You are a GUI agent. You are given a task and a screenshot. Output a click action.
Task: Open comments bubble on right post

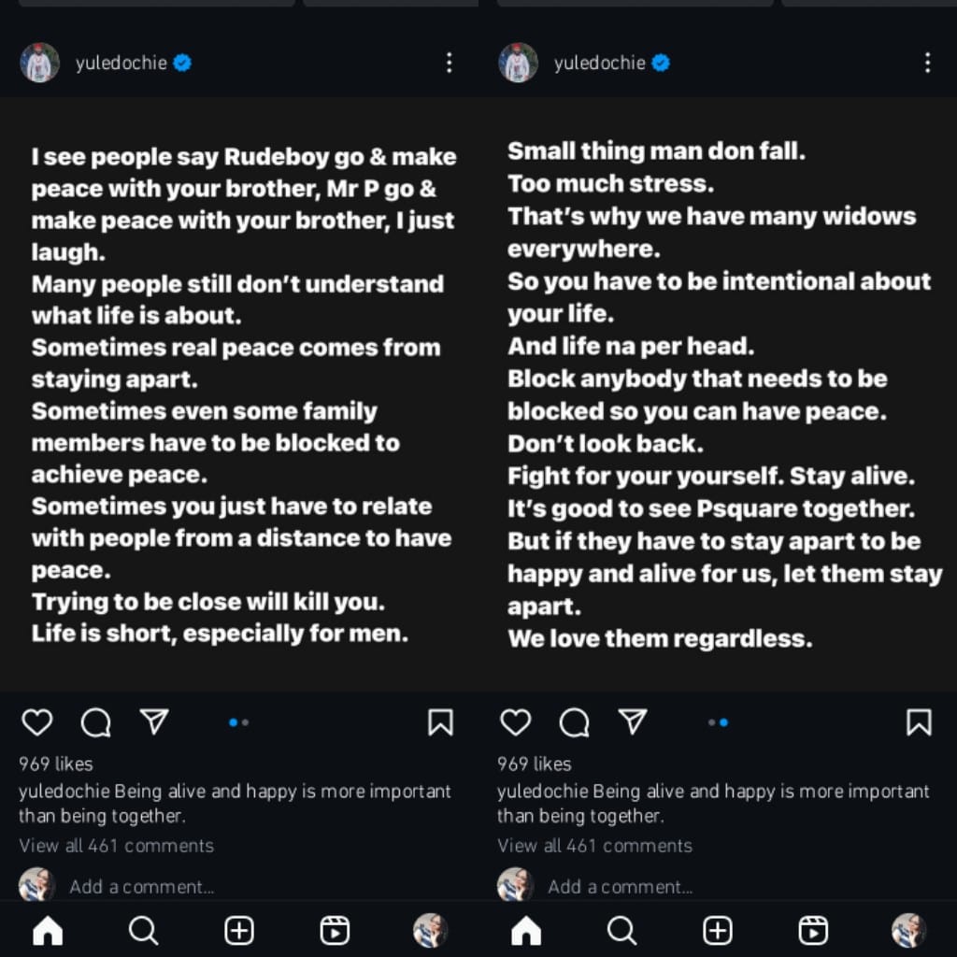(574, 722)
